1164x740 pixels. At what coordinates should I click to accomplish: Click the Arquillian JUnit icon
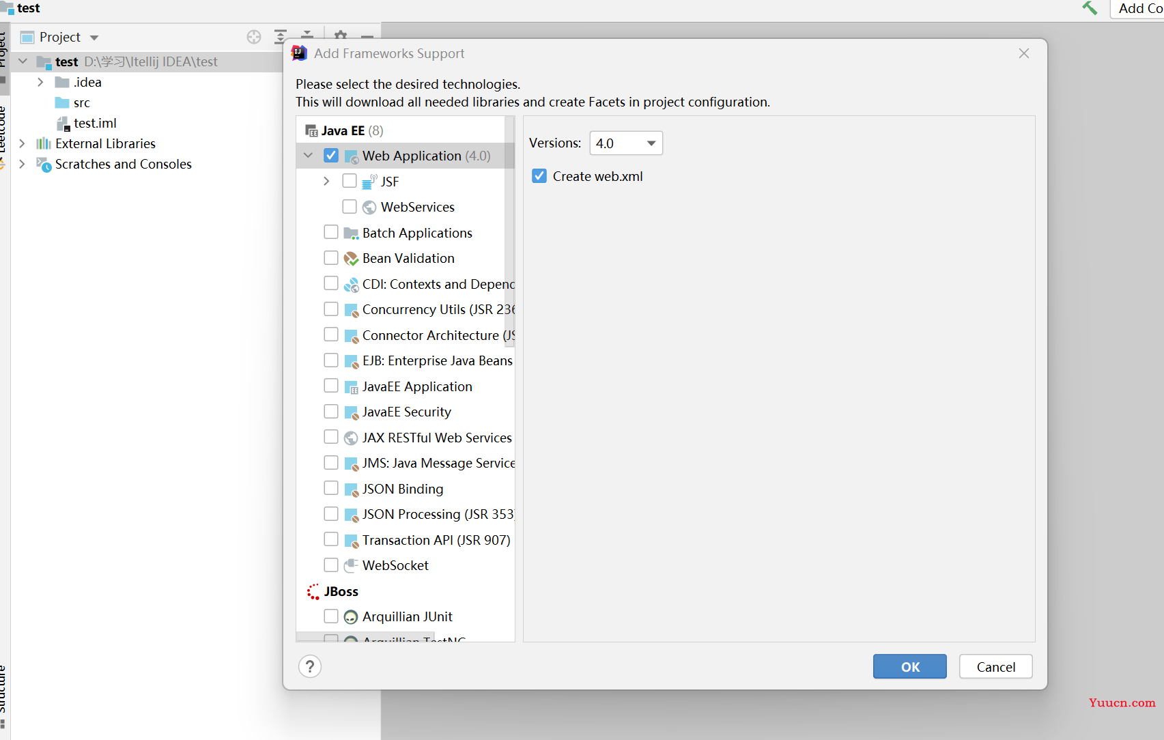point(351,617)
